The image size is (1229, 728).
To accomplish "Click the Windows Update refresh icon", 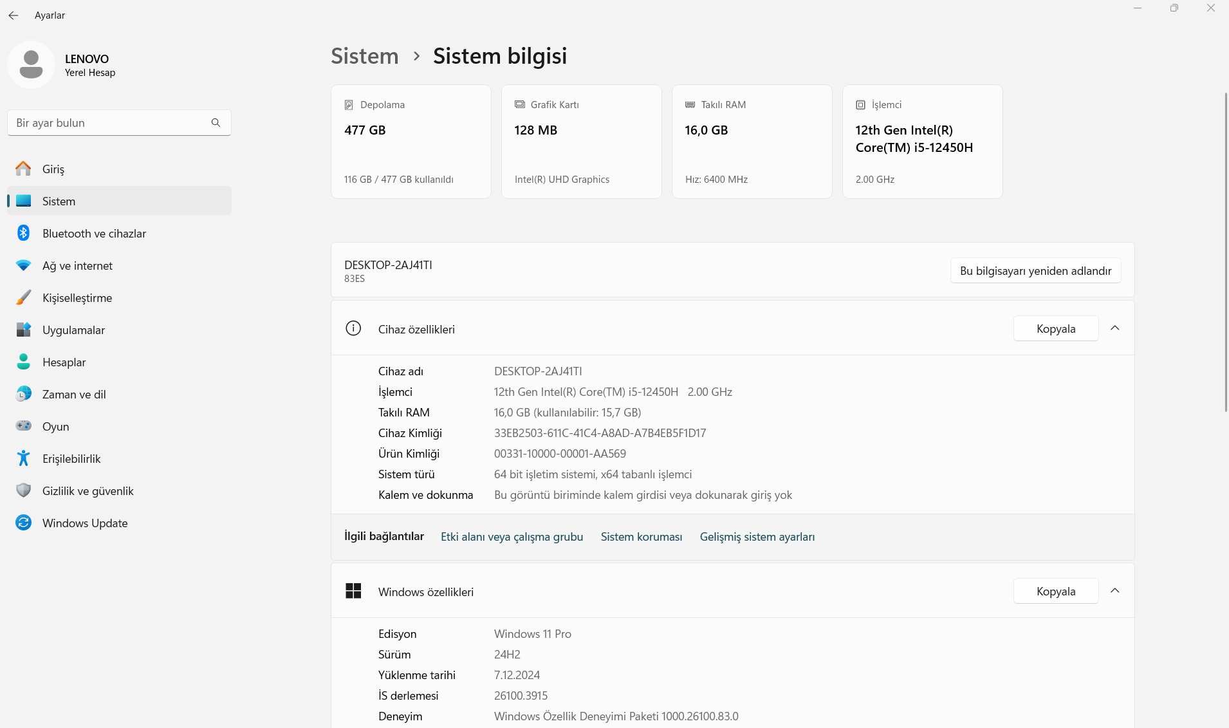I will 24,523.
